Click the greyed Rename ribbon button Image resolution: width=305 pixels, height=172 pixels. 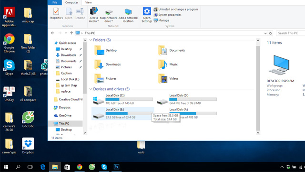80,14
